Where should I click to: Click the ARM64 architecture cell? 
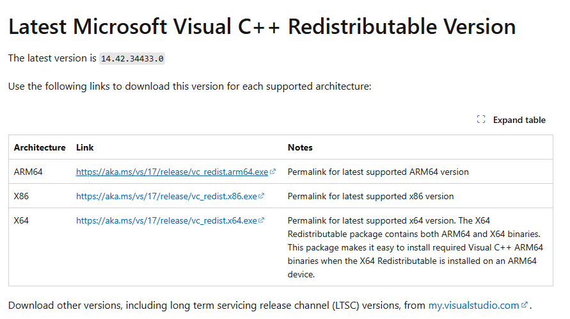[26, 172]
